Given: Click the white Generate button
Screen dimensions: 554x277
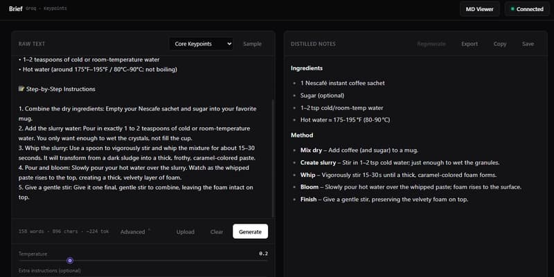Looking at the screenshot, I should click(250, 231).
